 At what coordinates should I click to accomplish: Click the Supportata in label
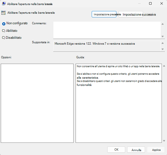41,42
